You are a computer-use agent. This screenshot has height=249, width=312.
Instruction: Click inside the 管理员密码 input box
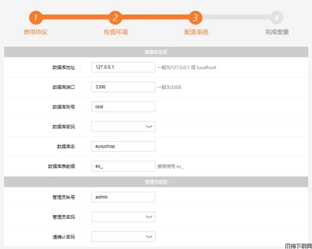click(x=118, y=217)
